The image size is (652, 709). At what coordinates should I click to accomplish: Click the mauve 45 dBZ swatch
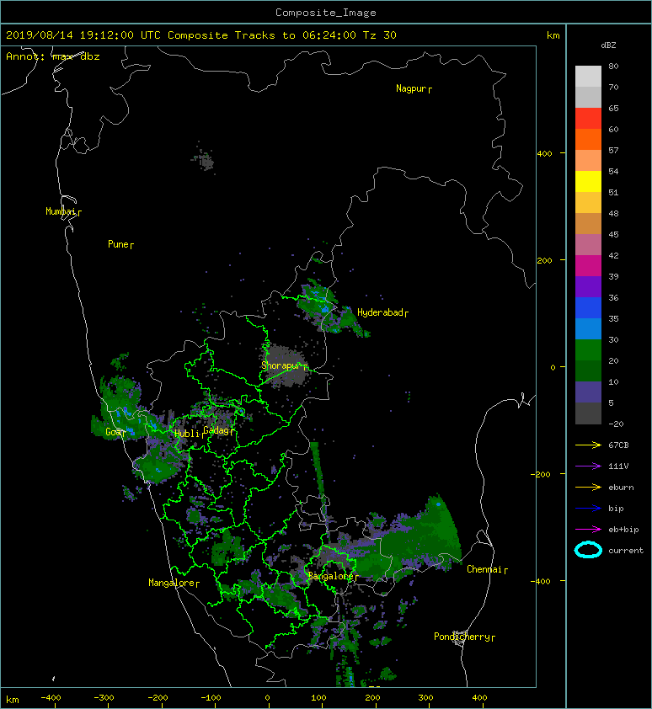coord(588,244)
